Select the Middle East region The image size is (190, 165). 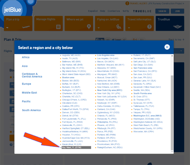pos(29,93)
